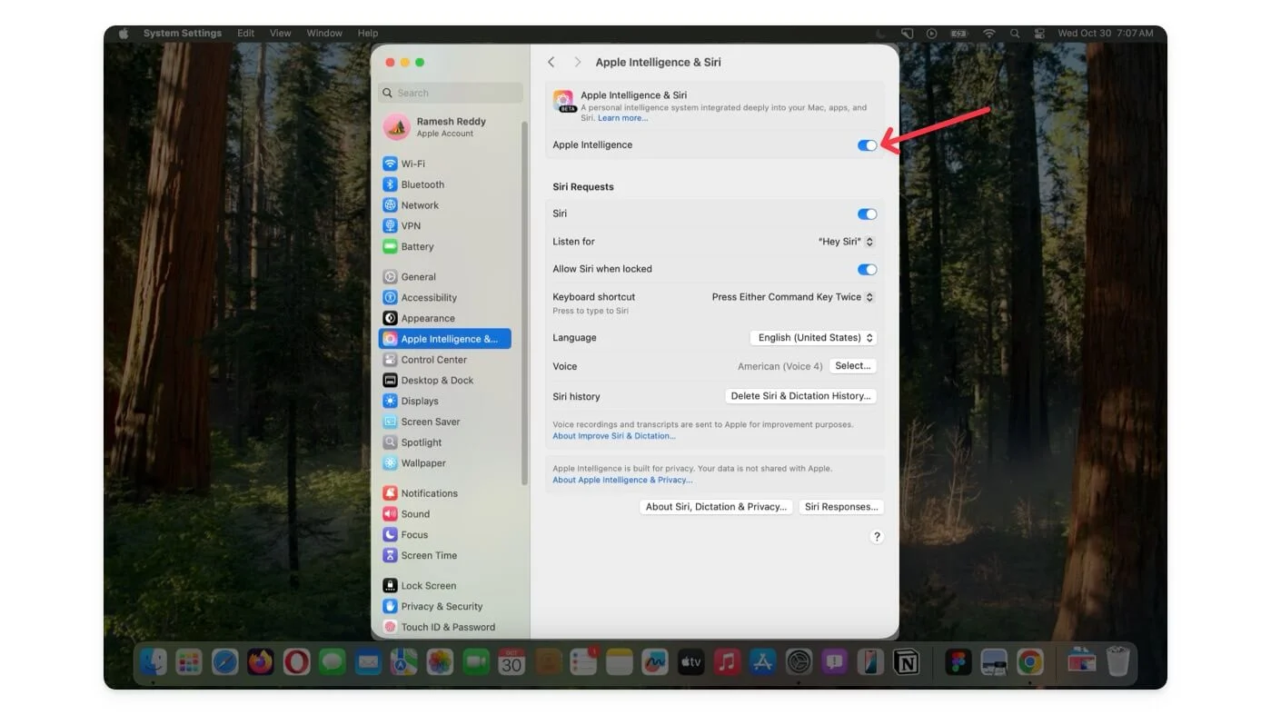This screenshot has width=1271, height=715.
Task: Open the Apple menu
Action: (x=124, y=34)
